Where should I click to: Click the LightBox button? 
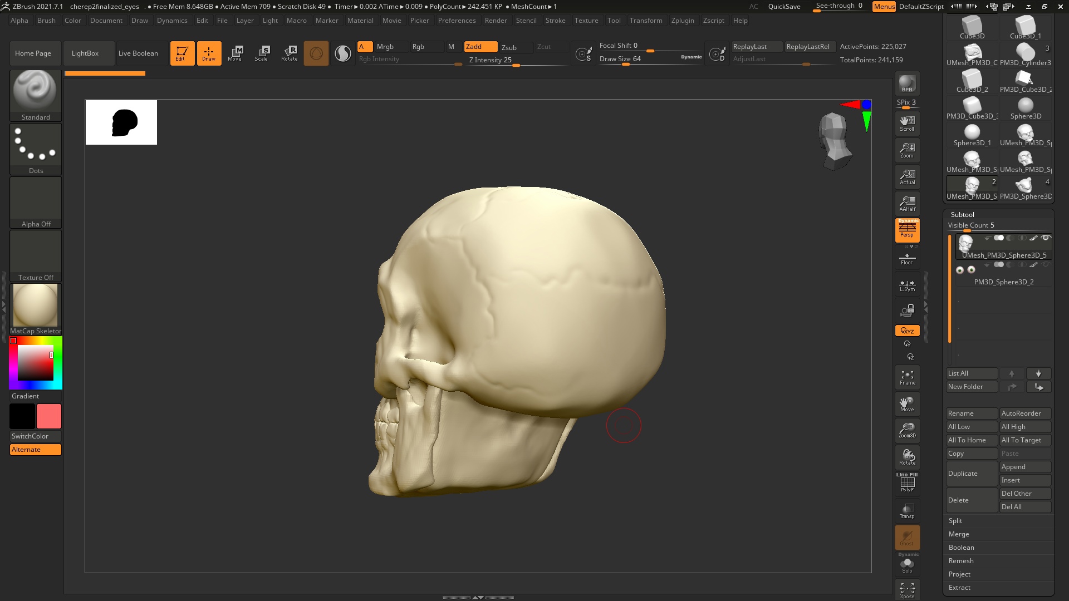pyautogui.click(x=85, y=53)
